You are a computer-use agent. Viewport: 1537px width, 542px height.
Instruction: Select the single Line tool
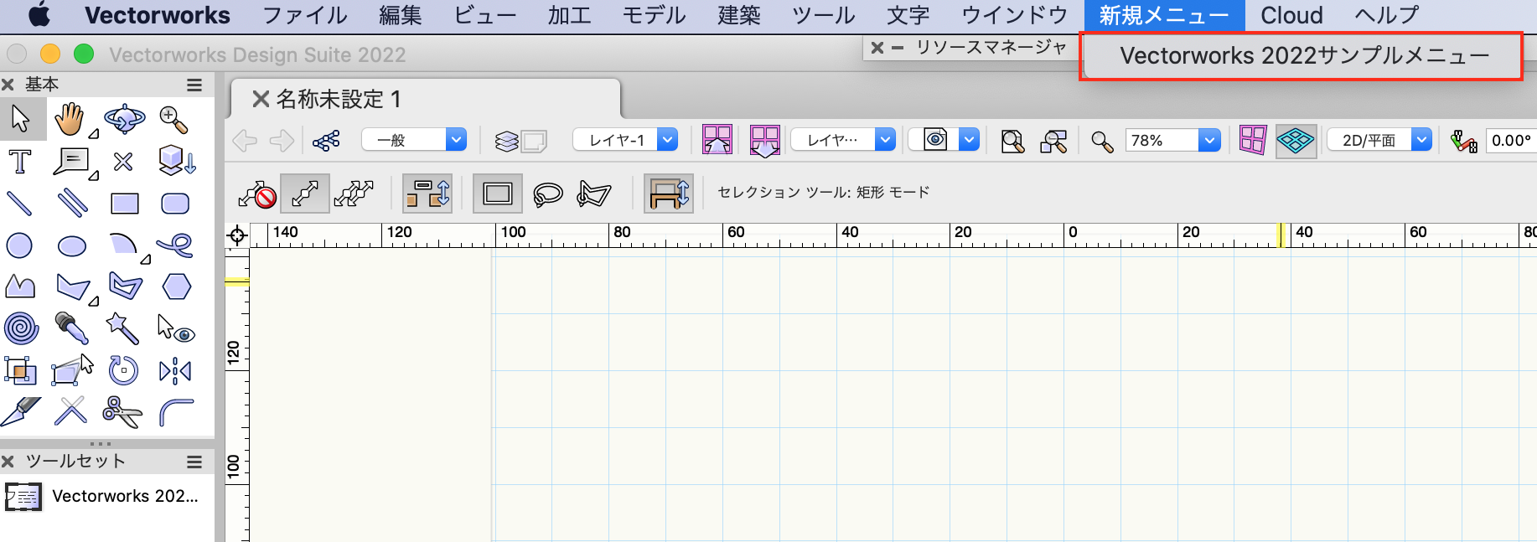pyautogui.click(x=18, y=203)
